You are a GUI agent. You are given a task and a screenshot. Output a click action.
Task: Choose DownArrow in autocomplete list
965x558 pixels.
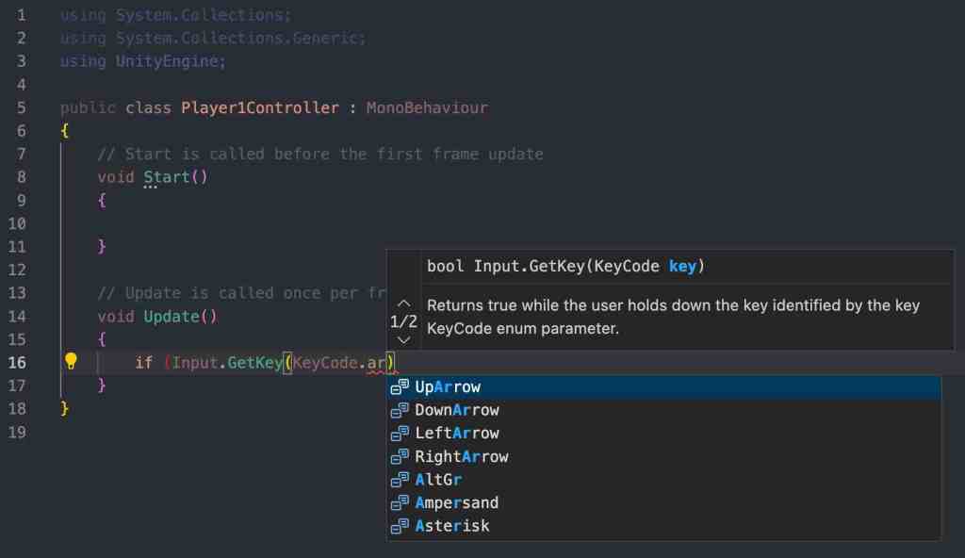tap(457, 411)
